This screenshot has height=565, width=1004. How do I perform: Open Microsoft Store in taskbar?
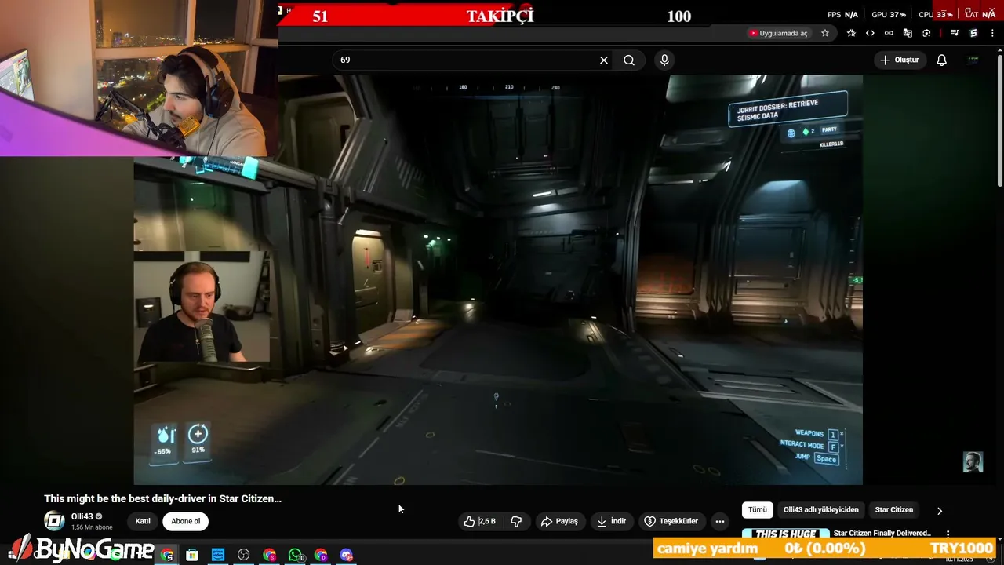coord(192,556)
